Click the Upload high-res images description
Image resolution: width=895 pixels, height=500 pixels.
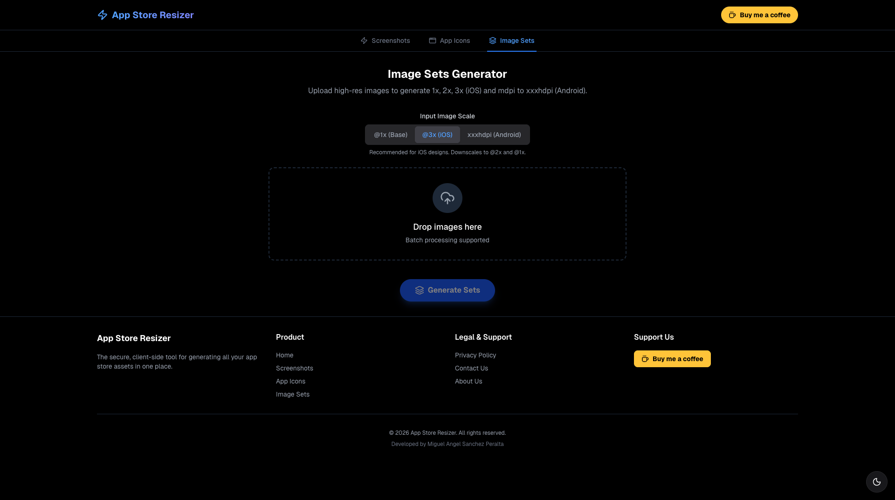pos(447,90)
